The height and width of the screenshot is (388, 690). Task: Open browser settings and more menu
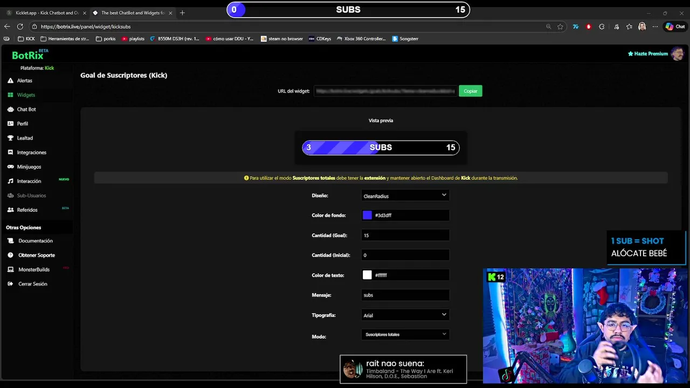coord(655,26)
